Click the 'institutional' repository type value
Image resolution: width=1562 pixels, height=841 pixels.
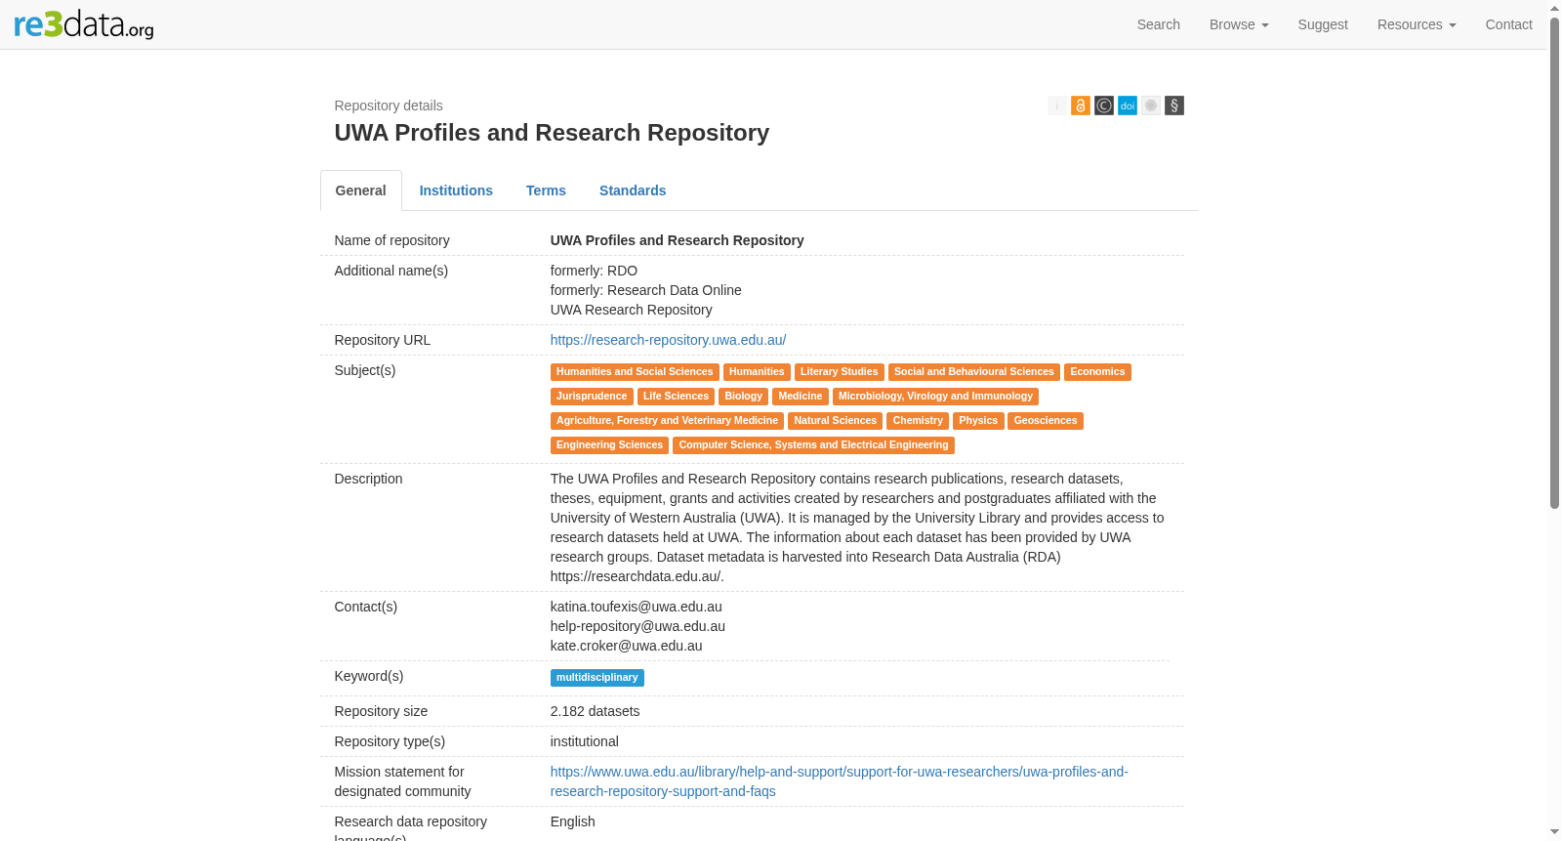[x=585, y=741]
